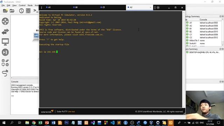
Task: Open the Node menu in GNS3
Action: 30,6
